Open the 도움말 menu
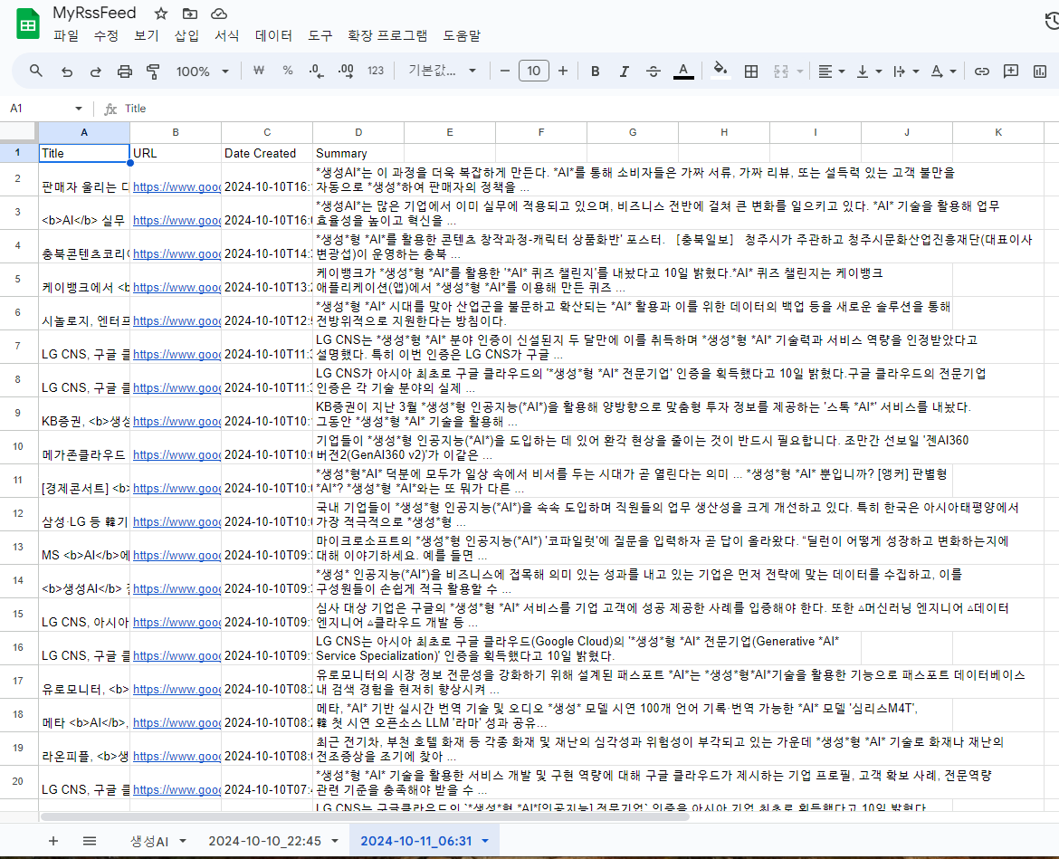The width and height of the screenshot is (1059, 859). click(x=462, y=36)
